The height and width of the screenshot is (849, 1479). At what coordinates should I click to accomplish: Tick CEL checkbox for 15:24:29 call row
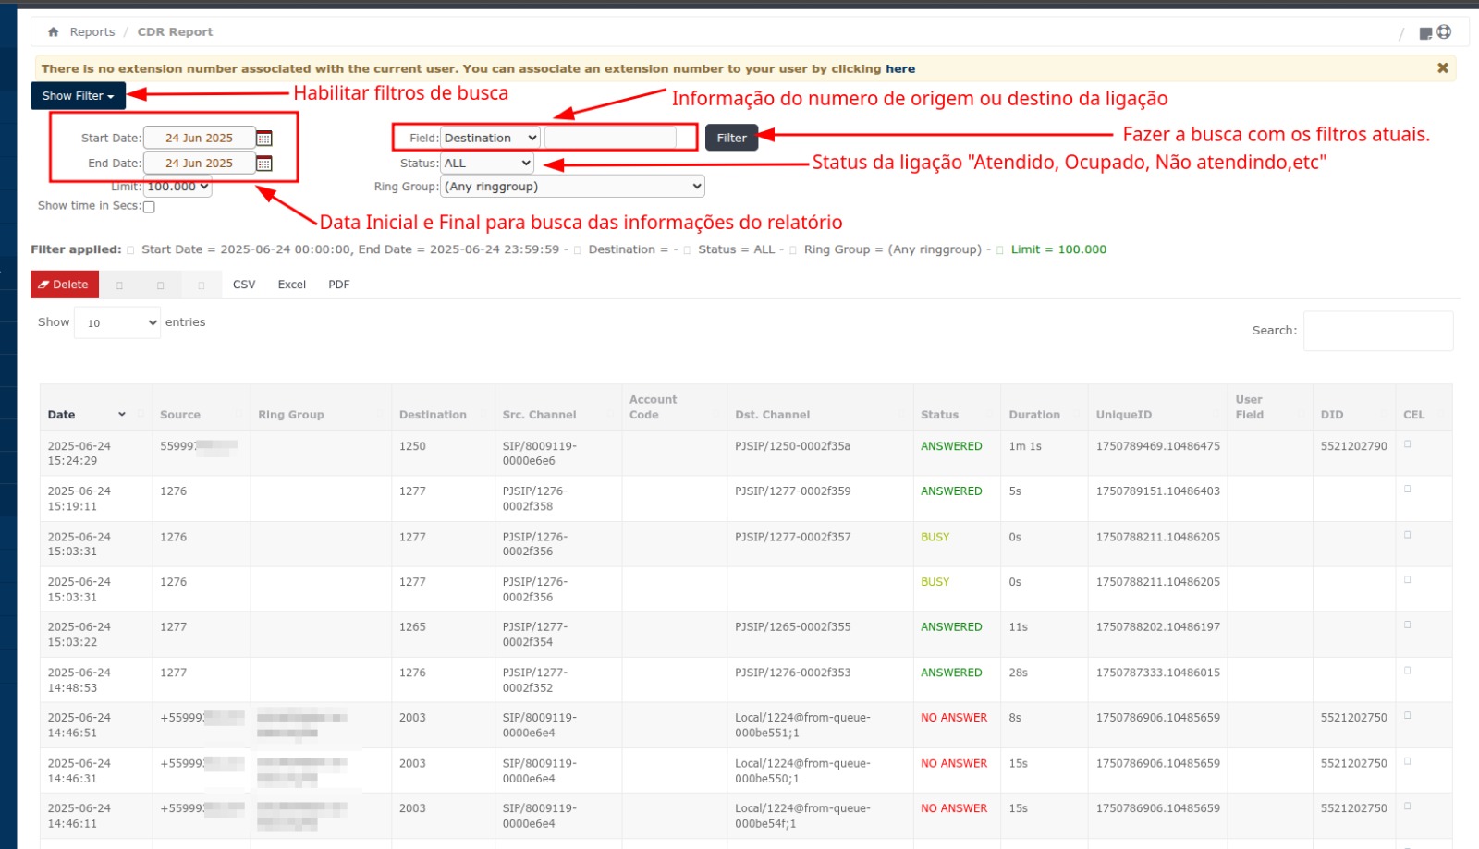(1407, 444)
